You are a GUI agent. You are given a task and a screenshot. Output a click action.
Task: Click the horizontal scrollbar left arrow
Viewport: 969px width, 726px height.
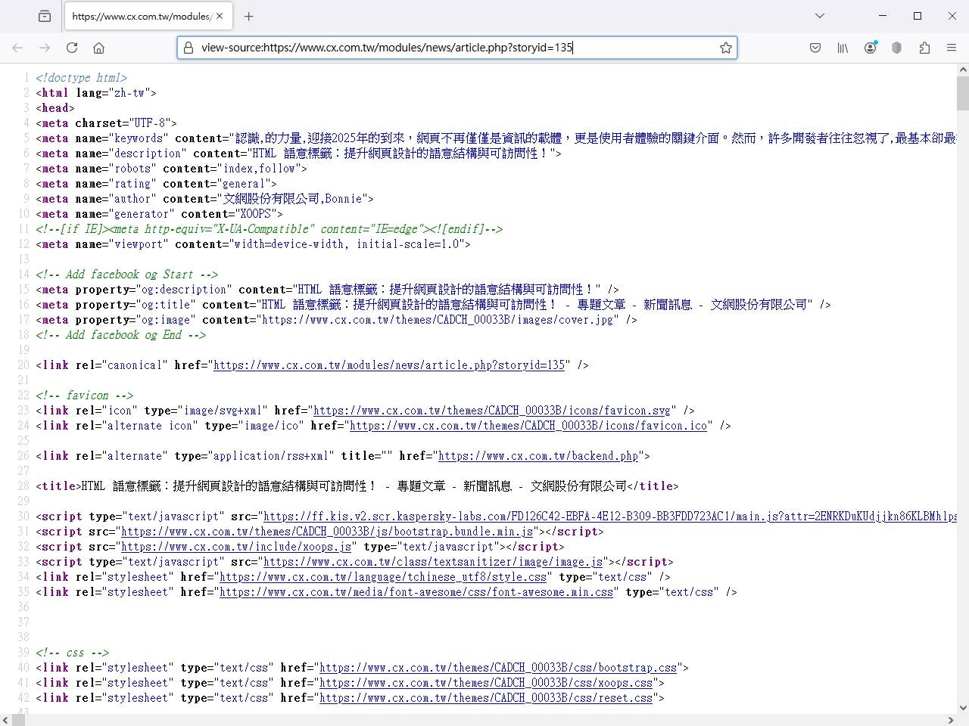point(5,720)
